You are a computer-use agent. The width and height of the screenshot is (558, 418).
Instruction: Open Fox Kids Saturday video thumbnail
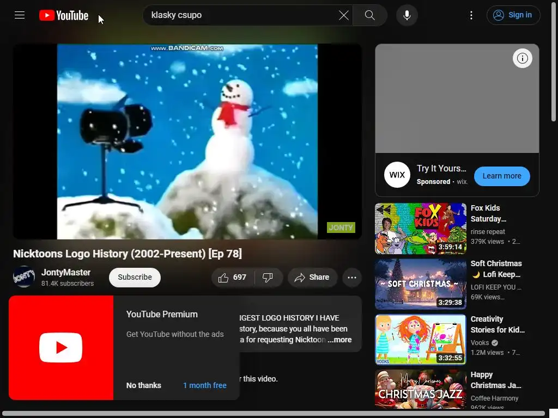420,229
